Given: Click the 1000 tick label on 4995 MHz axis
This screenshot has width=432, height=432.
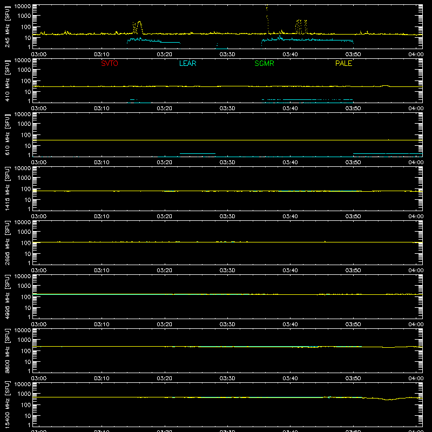Looking at the screenshot, I should click(24, 286).
